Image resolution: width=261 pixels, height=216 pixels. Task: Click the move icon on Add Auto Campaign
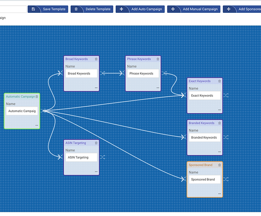pos(121,9)
